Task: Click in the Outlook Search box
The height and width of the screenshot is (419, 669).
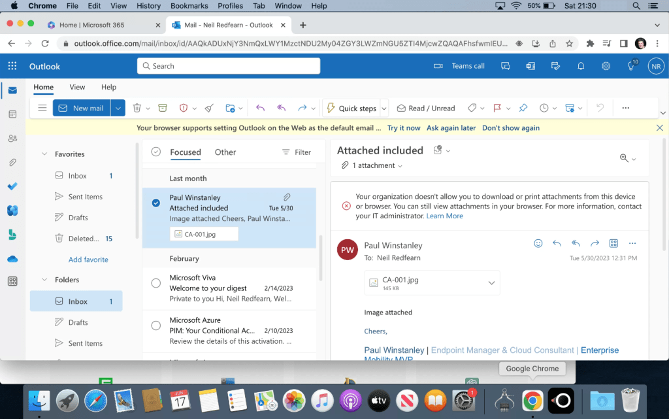Action: (x=229, y=66)
